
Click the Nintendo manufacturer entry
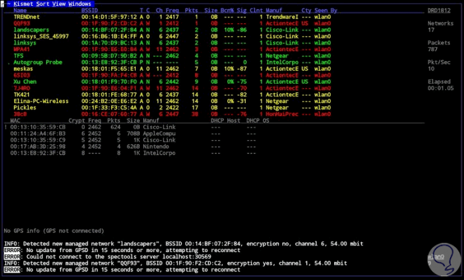[x=156, y=147]
